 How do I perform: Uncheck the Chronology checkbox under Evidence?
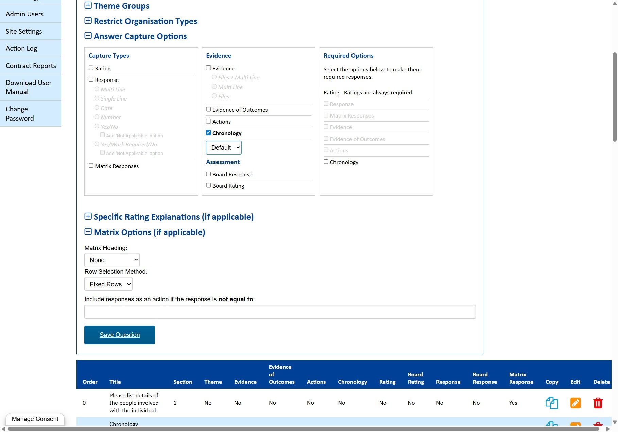(x=209, y=133)
